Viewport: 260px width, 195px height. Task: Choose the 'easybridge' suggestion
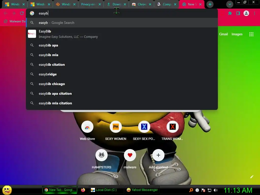coord(122,74)
